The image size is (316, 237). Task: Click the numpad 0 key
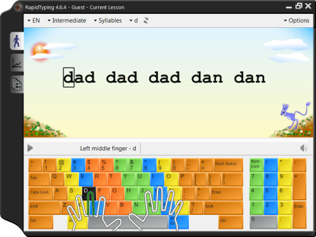point(264,222)
